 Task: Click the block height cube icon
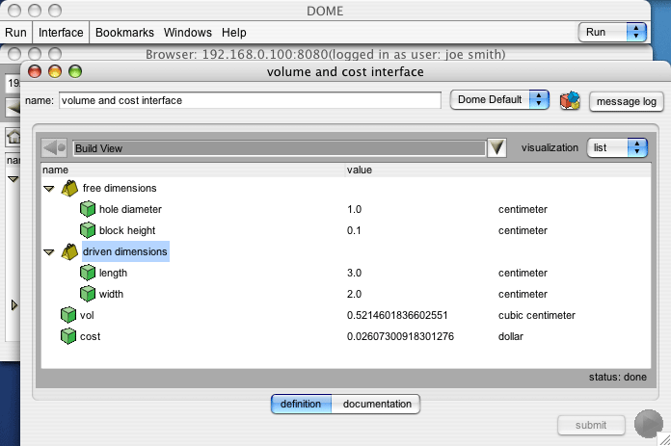pyautogui.click(x=88, y=230)
